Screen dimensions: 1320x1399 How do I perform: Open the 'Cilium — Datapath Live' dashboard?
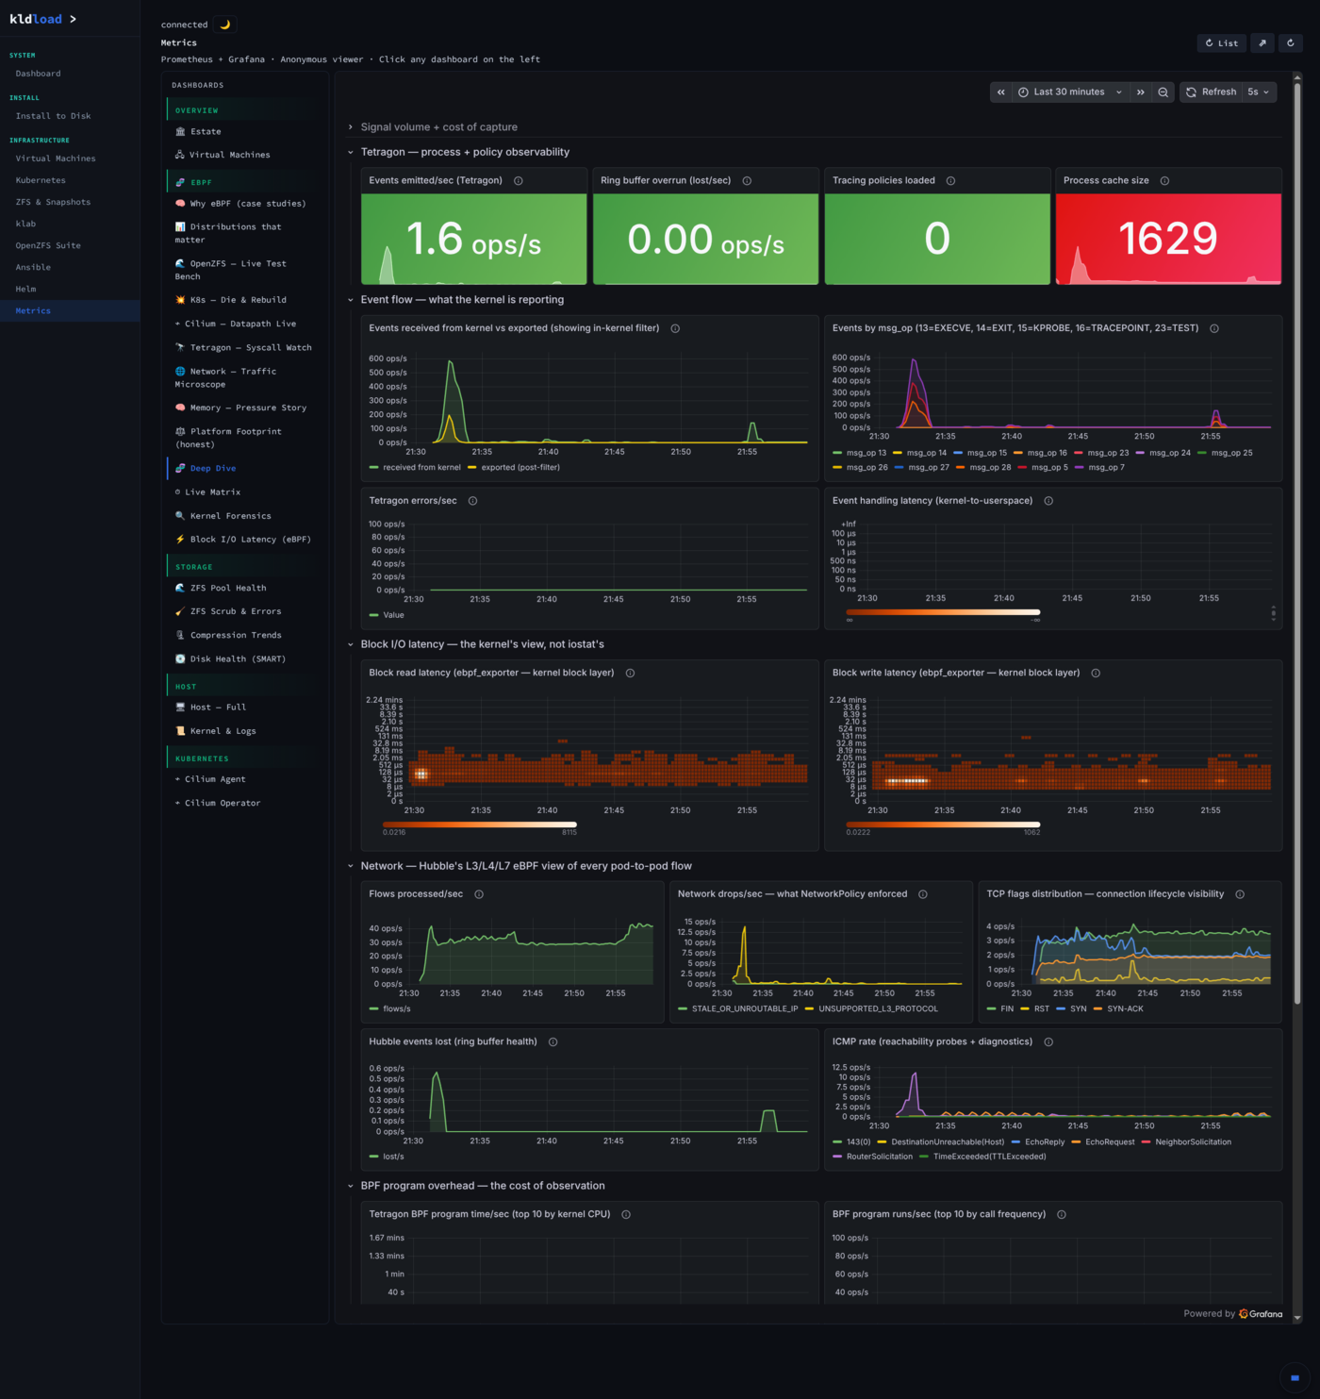point(236,324)
